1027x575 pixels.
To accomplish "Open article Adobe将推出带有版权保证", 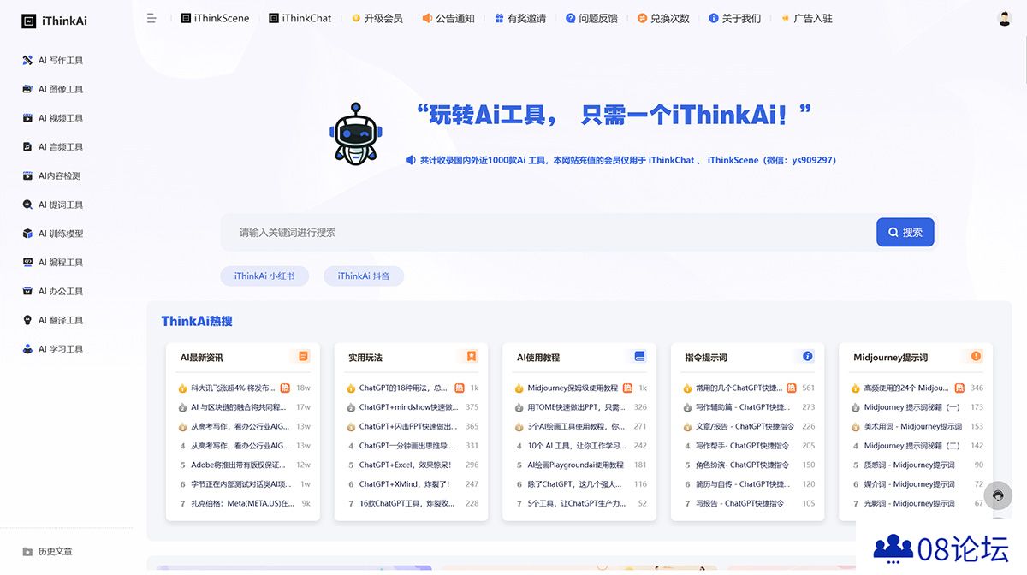I will [240, 465].
